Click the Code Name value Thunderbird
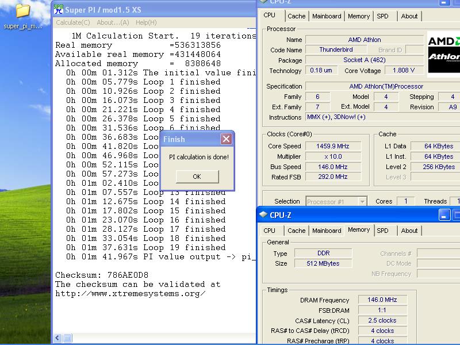460x345 pixels. pos(336,49)
